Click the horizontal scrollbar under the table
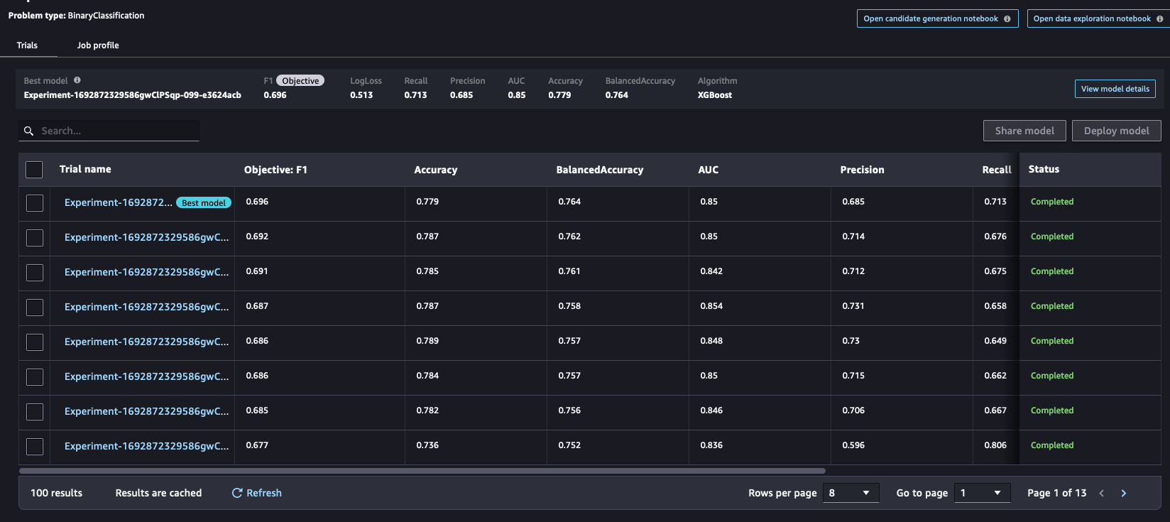1170x522 pixels. pyautogui.click(x=422, y=470)
